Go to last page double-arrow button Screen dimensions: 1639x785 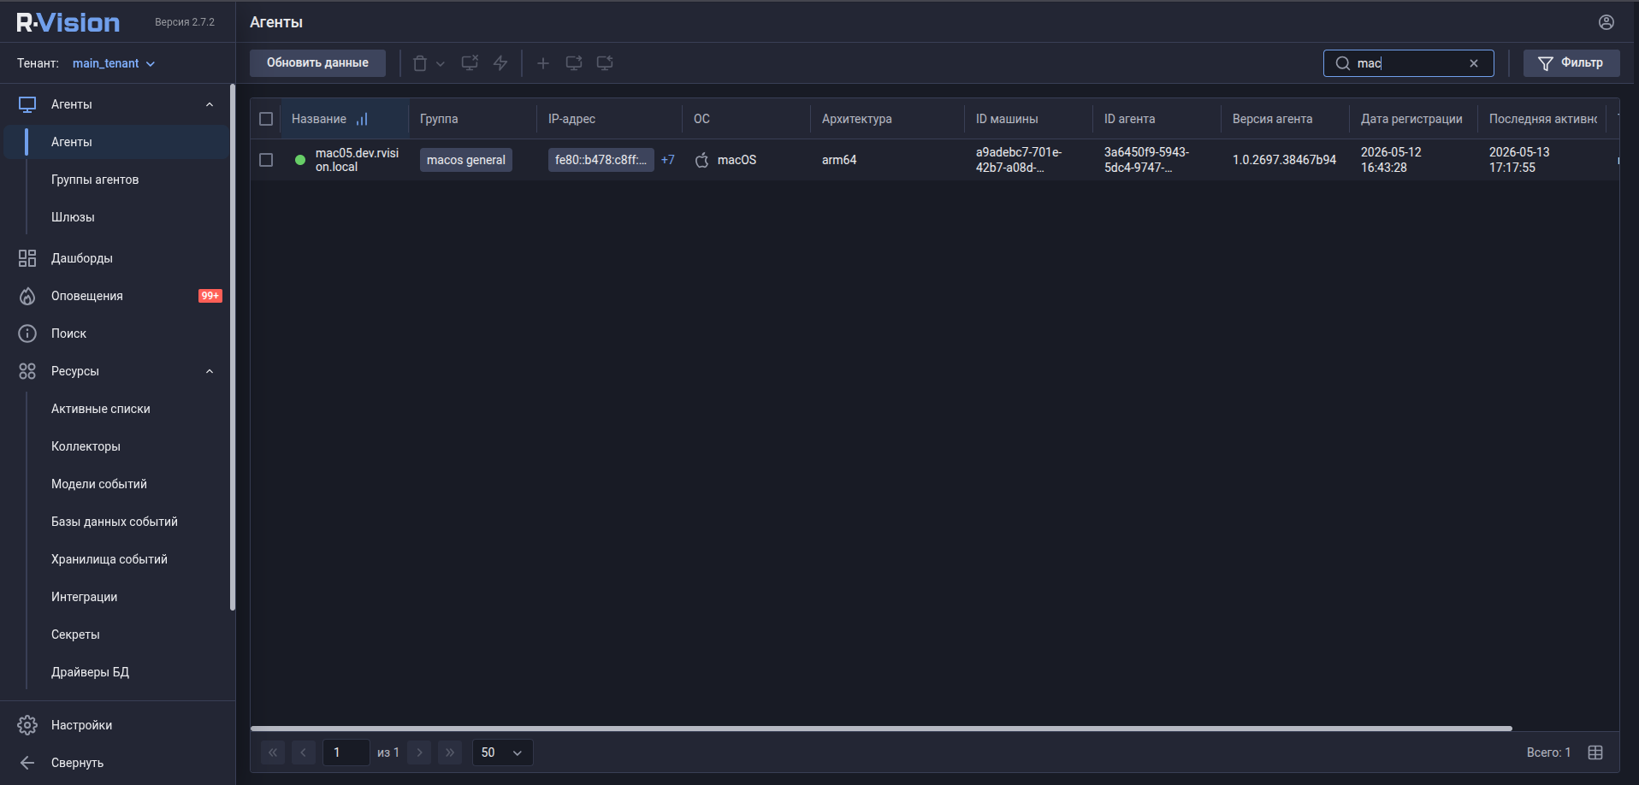(x=450, y=753)
